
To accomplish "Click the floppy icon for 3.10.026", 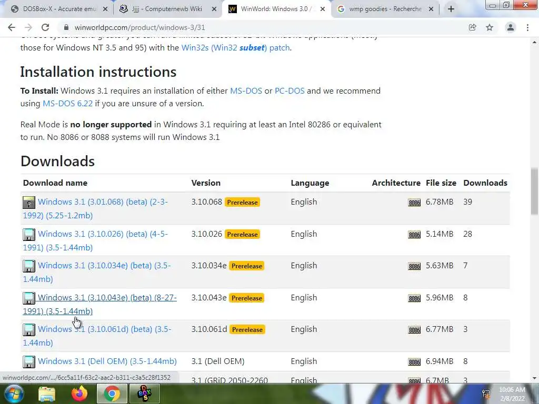I will [x=29, y=234].
